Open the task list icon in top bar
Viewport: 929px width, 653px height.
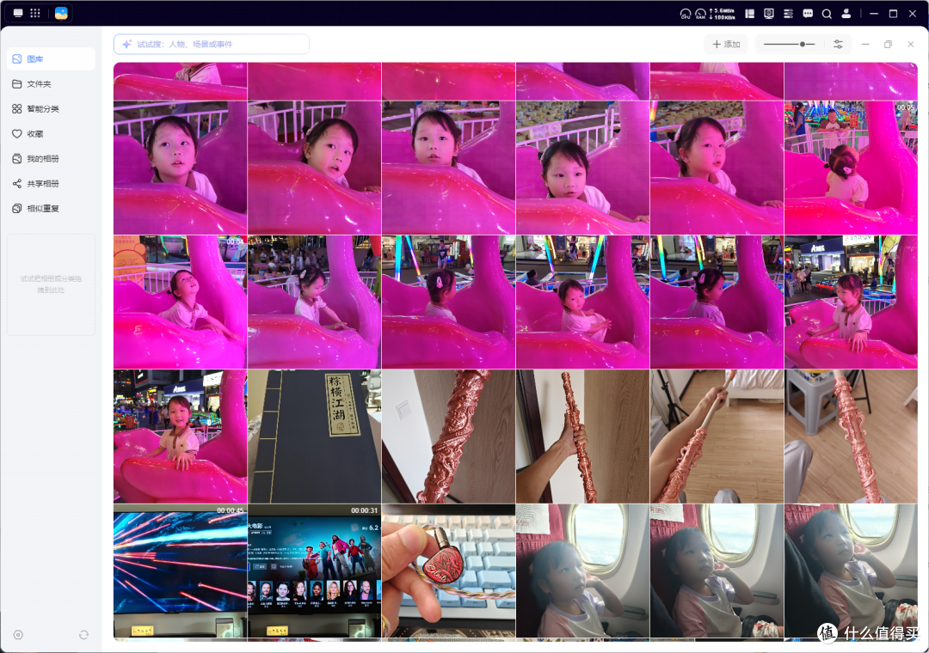coord(788,14)
